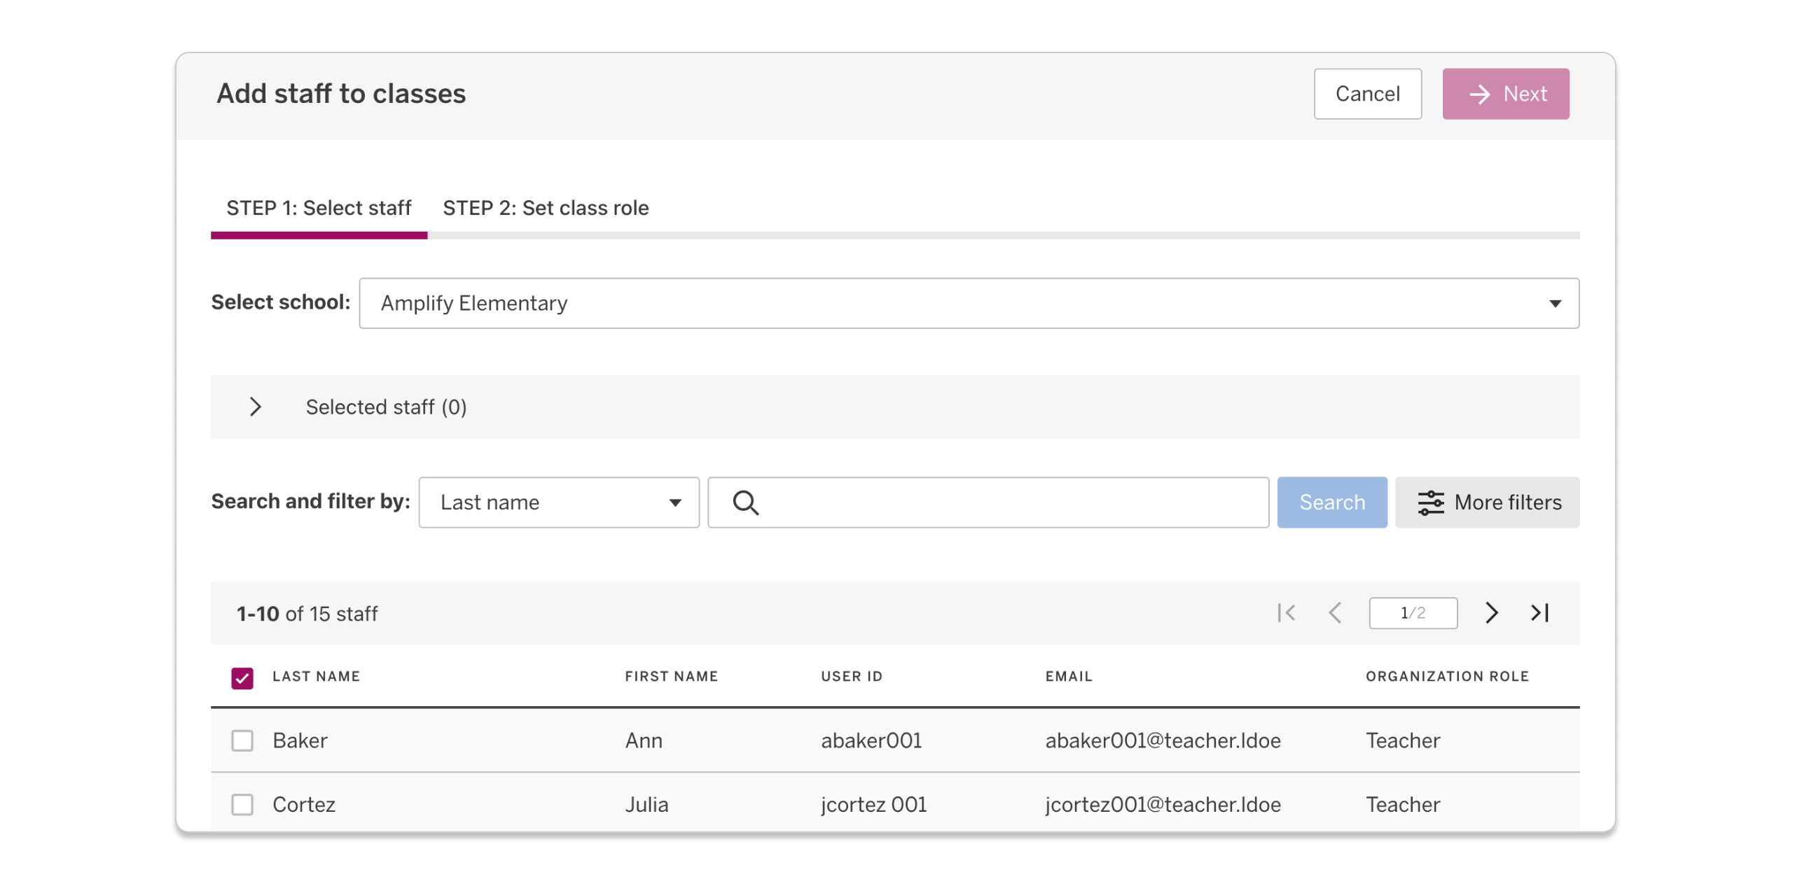Click the blue Search button

coord(1331,502)
